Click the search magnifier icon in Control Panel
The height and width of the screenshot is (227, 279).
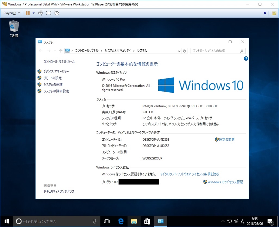point(241,51)
